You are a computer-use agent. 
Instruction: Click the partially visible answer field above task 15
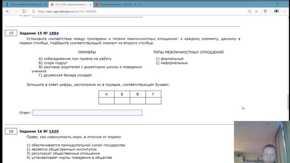(x=87, y=16)
